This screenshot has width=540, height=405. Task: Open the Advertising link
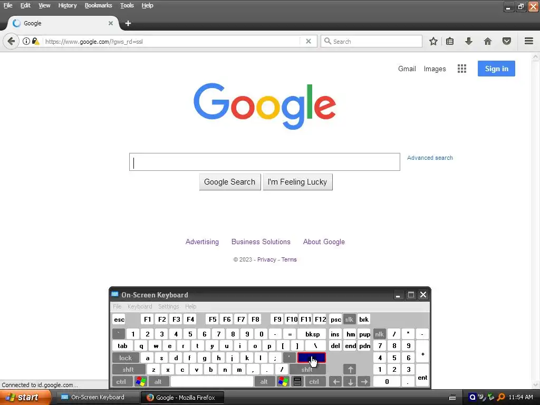tap(202, 242)
